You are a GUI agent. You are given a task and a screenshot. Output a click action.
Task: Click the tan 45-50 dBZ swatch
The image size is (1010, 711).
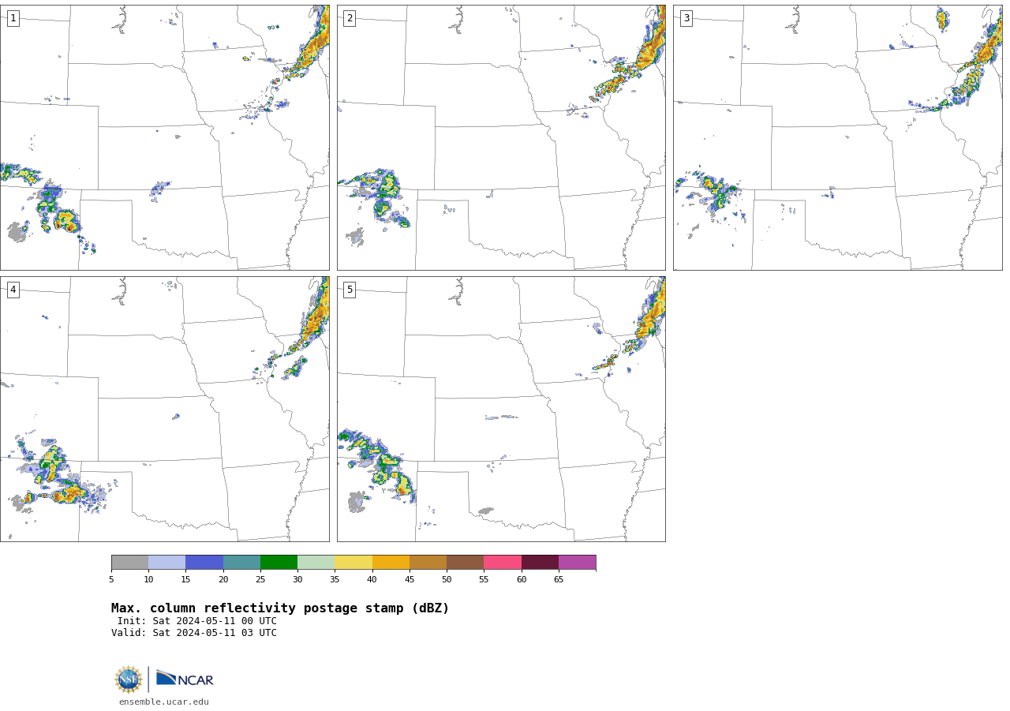click(428, 563)
